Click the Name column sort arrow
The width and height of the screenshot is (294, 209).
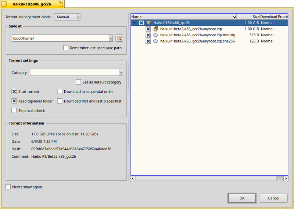point(234,17)
